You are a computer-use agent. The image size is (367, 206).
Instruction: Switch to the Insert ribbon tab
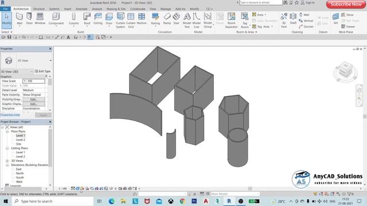click(68, 9)
